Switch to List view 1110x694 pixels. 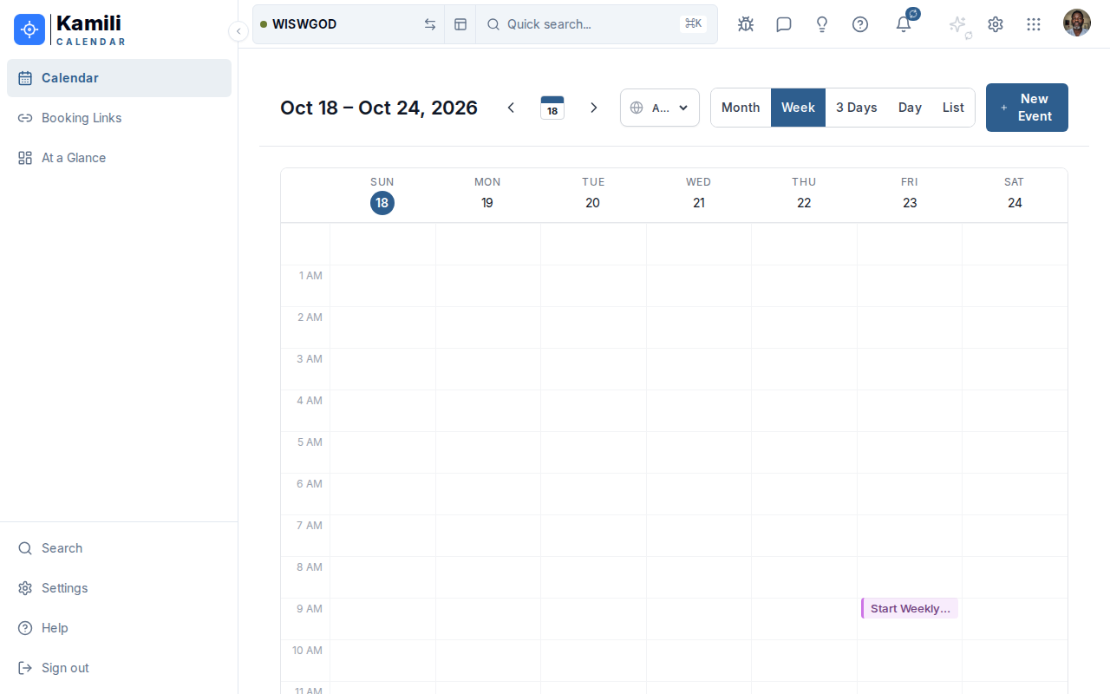pyautogui.click(x=953, y=108)
